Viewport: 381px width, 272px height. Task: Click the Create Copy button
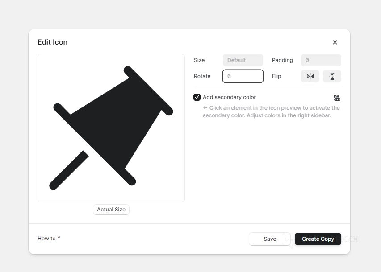click(318, 239)
